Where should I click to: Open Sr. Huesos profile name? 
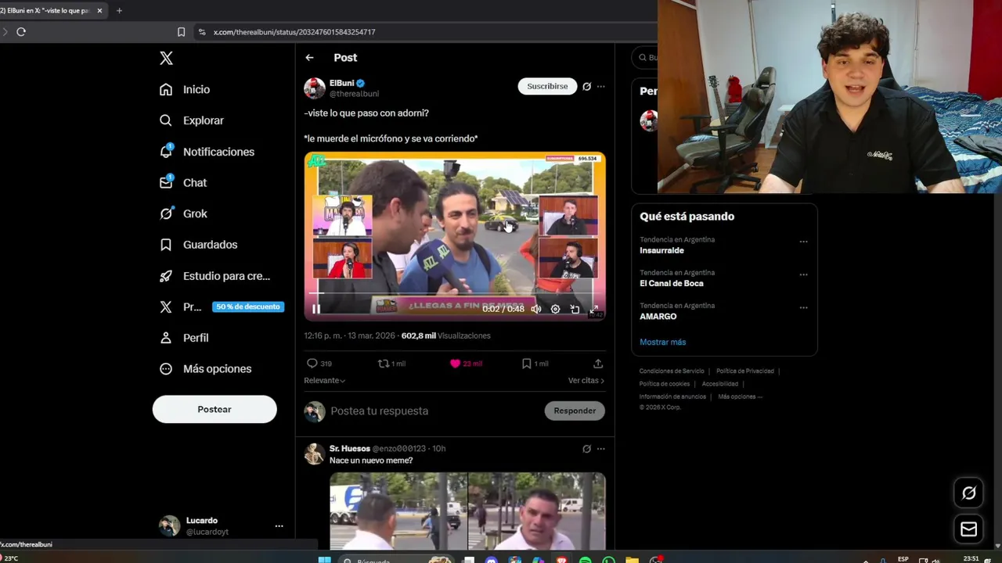pyautogui.click(x=350, y=449)
